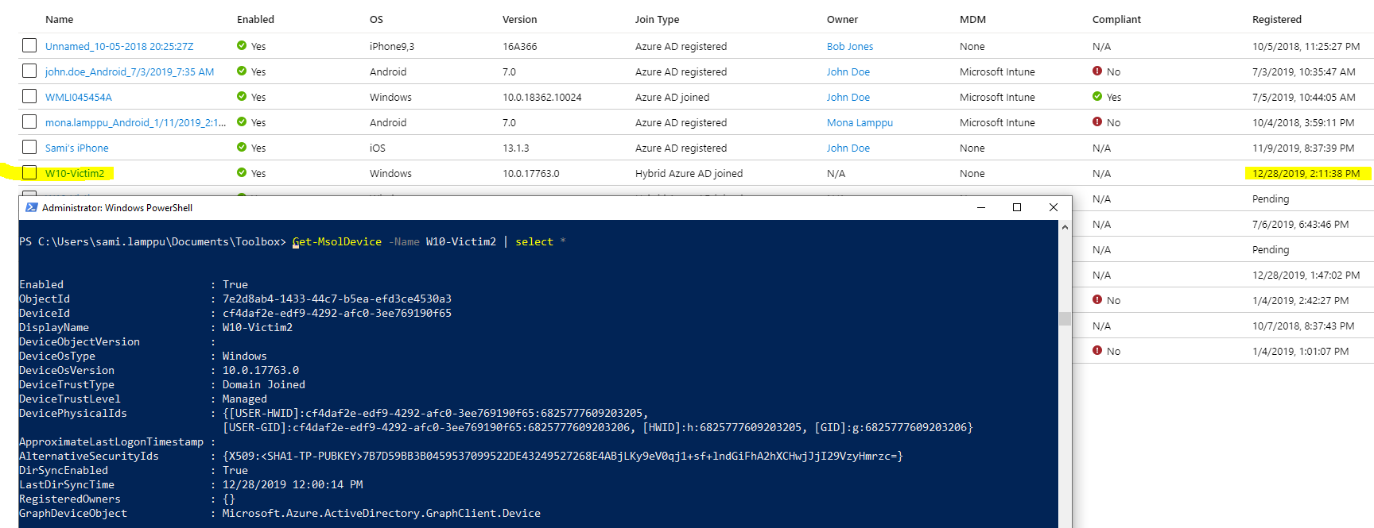Click green enabled icon for W10-Victim2 row

(242, 173)
